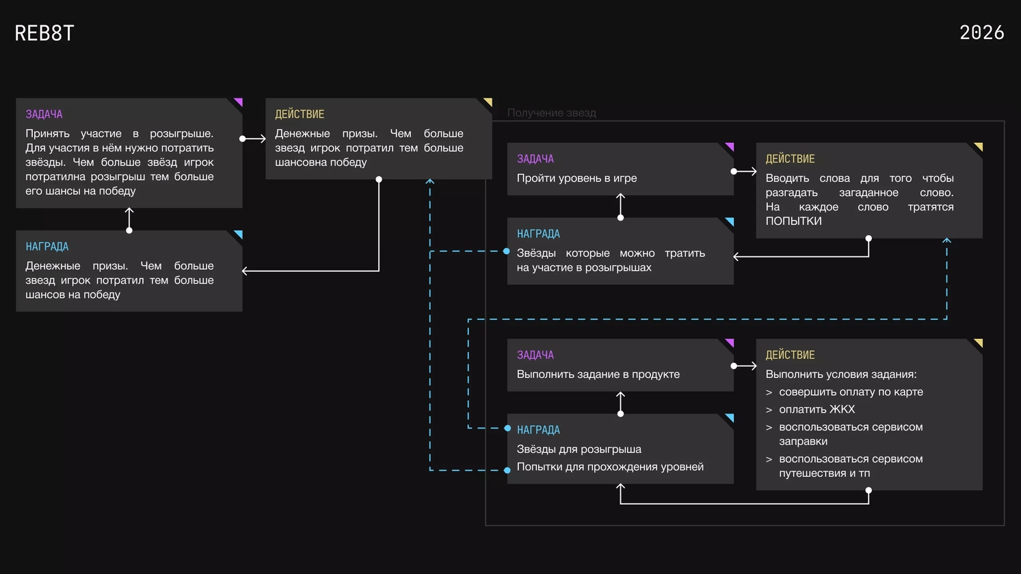This screenshot has width=1021, height=574.
Task: Click the yellow corner marker on the Вводить слова card
Action: click(979, 146)
